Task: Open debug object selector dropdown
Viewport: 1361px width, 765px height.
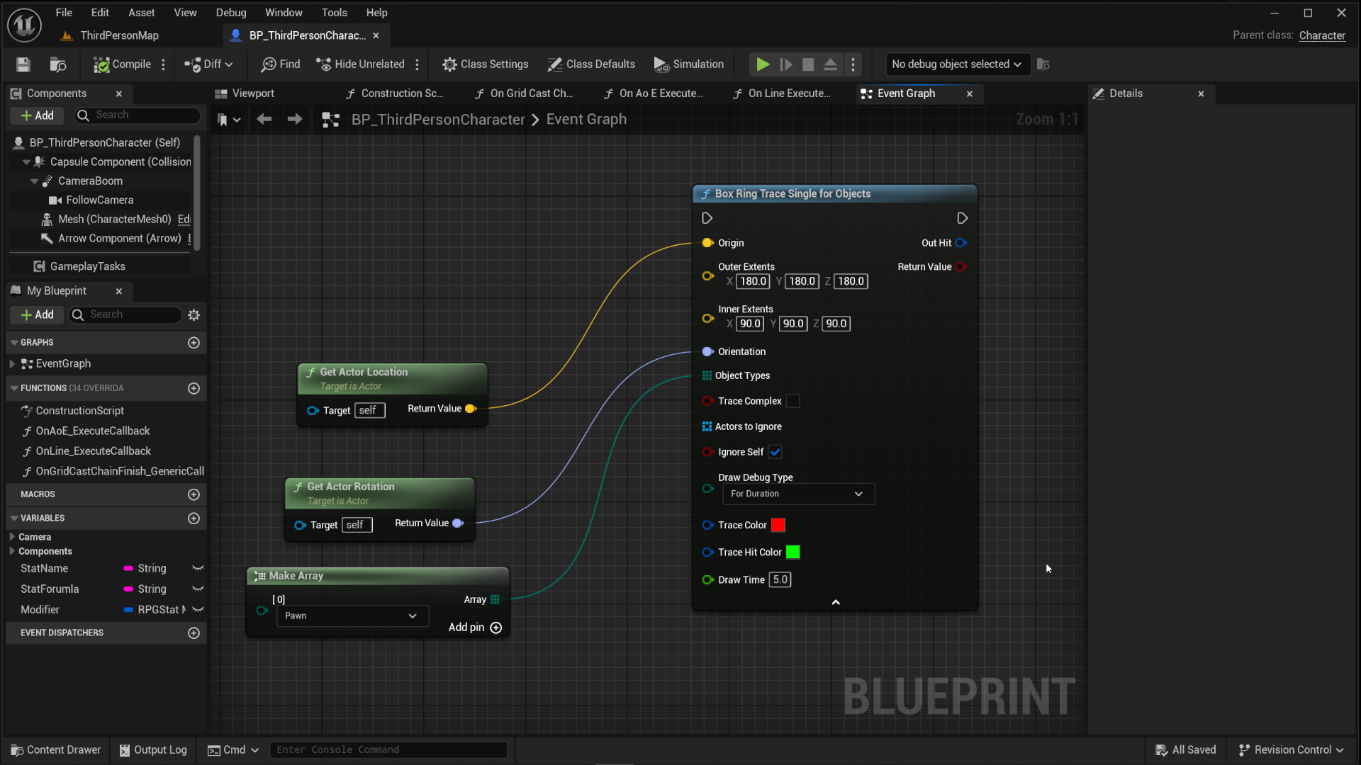Action: click(956, 64)
